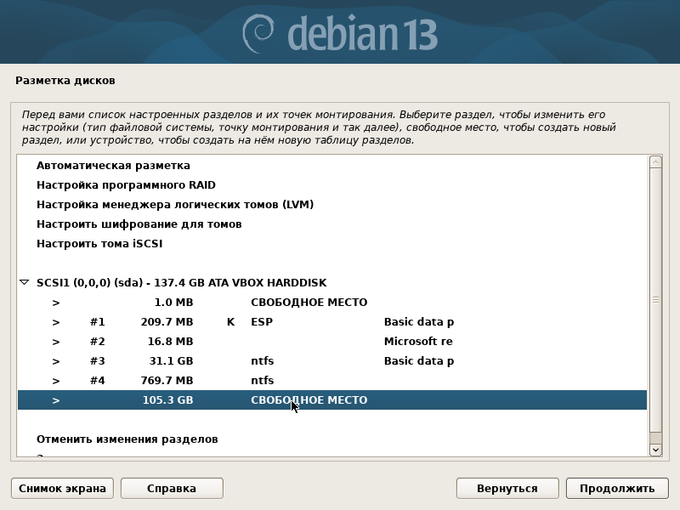This screenshot has width=680, height=510.
Task: Click the arrow before the 1.0 MB row
Action: pyautogui.click(x=56, y=303)
